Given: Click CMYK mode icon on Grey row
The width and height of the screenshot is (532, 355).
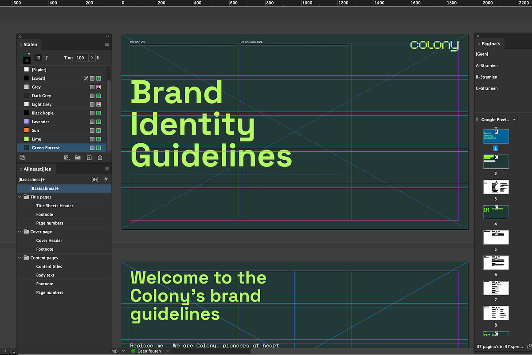Looking at the screenshot, I should pyautogui.click(x=98, y=87).
